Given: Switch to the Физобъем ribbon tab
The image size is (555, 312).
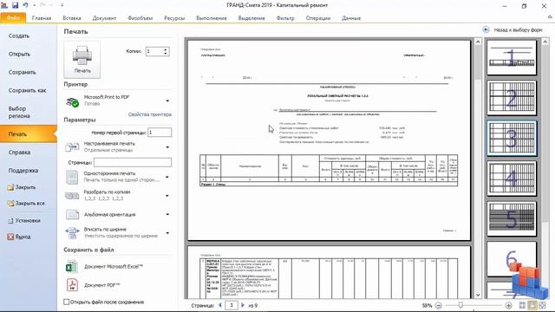Looking at the screenshot, I should tap(140, 18).
